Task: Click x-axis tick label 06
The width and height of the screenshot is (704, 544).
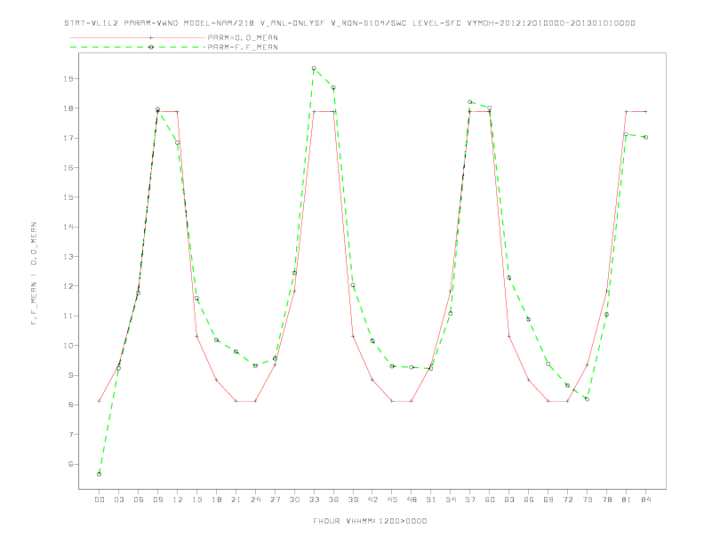Action: (x=139, y=500)
